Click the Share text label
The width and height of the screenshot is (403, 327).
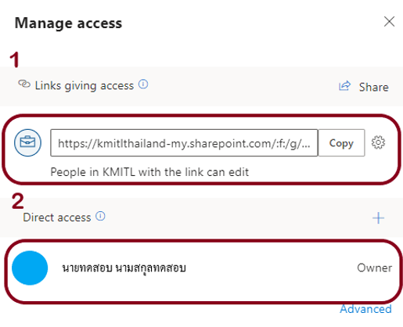click(374, 87)
